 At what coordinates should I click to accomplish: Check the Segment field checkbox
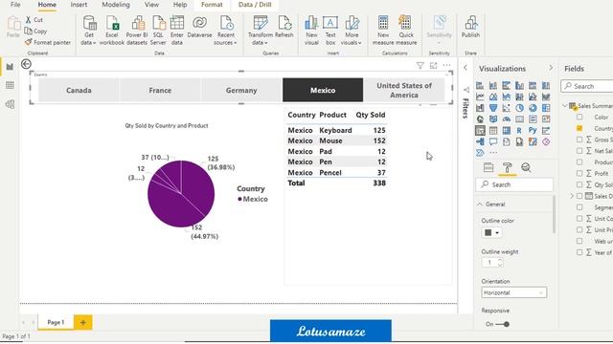tap(579, 207)
